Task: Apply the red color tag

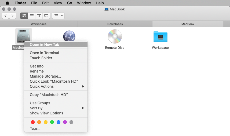Action: click(x=33, y=122)
